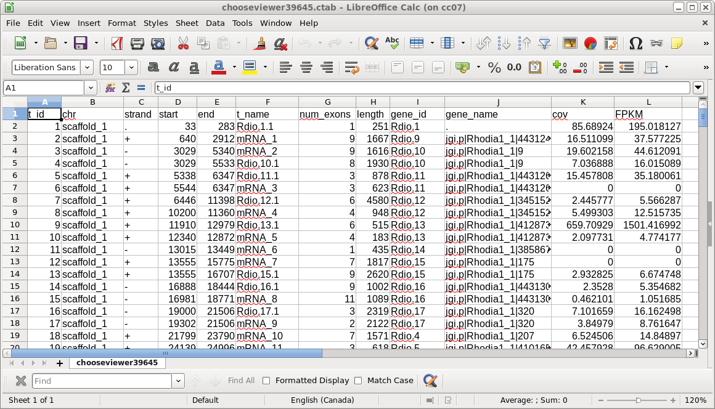The width and height of the screenshot is (715, 409).
Task: Open the Name Box dropdown
Action: tap(91, 88)
